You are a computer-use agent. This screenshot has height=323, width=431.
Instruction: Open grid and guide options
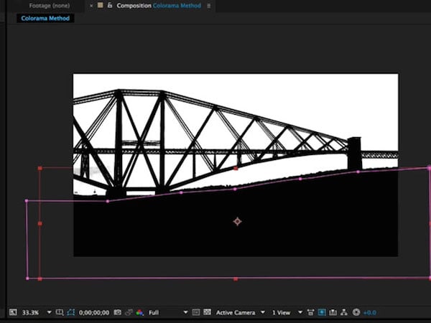pyautogui.click(x=60, y=312)
